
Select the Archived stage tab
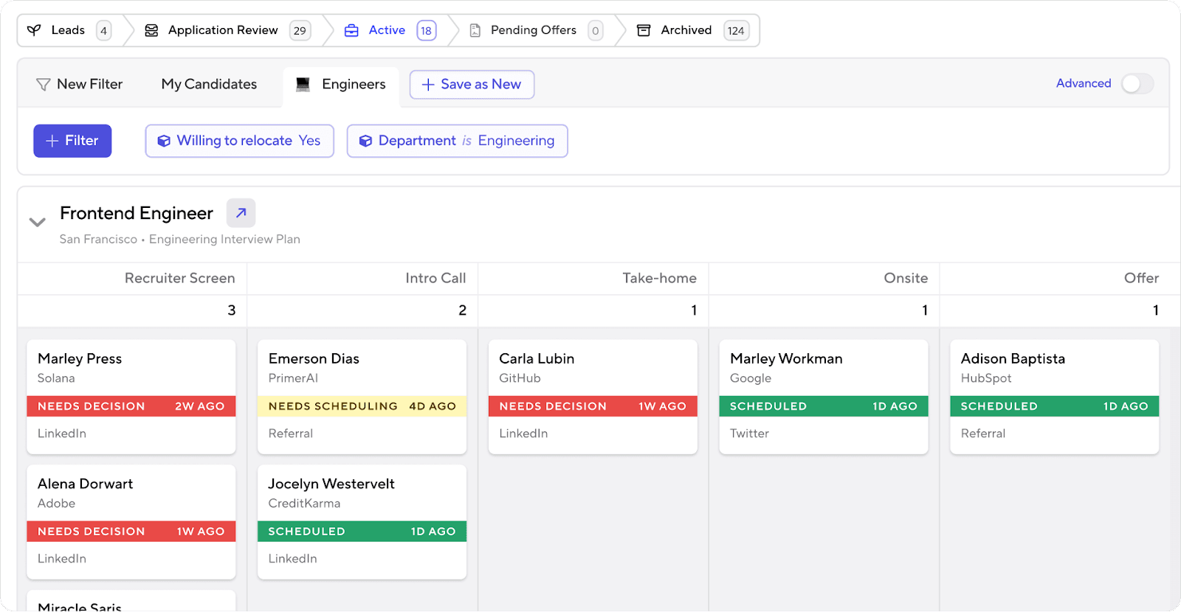pyautogui.click(x=686, y=30)
